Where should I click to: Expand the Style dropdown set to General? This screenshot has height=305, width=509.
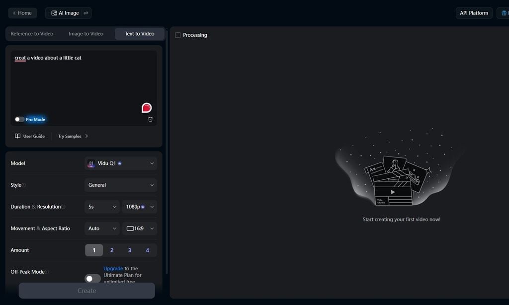point(121,185)
